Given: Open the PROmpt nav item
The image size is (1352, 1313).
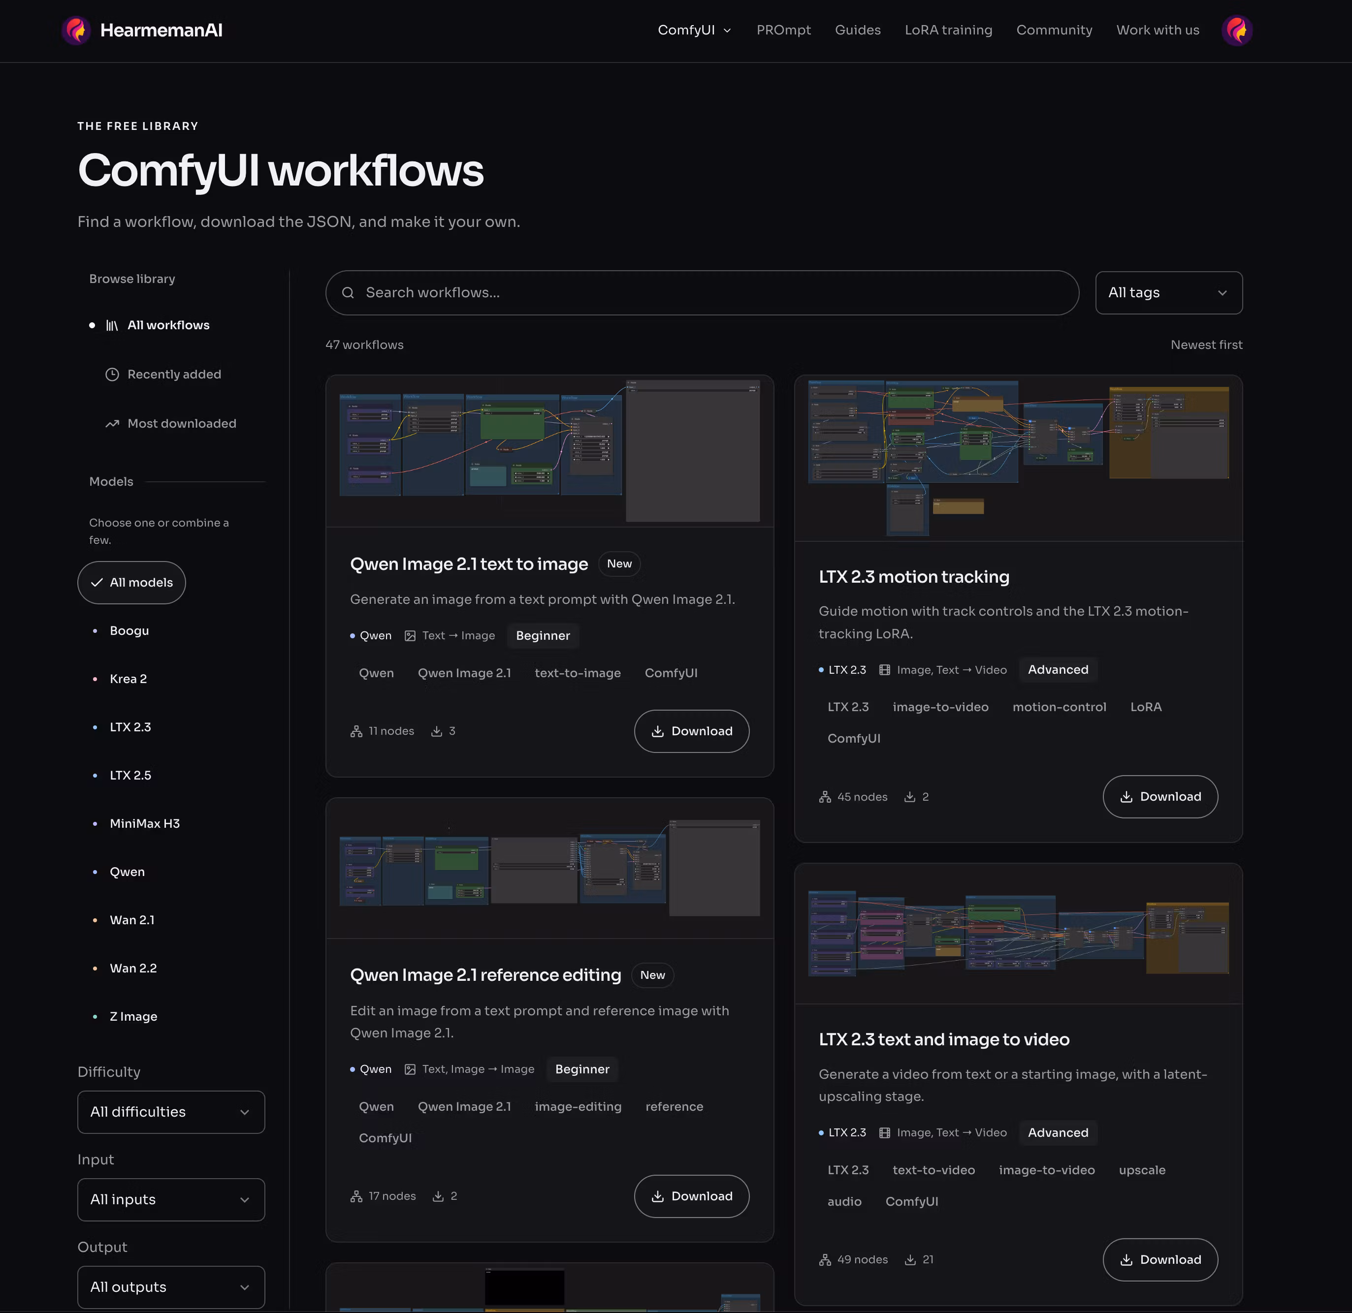Looking at the screenshot, I should [x=784, y=31].
